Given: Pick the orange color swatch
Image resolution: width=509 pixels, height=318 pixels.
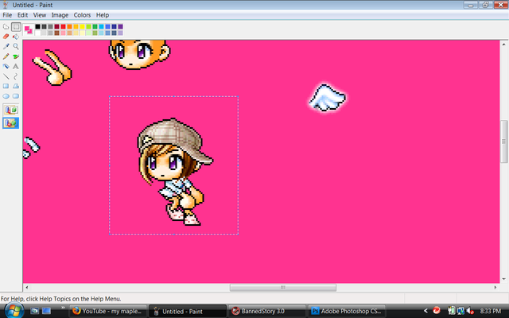Looking at the screenshot, I should point(69,26).
